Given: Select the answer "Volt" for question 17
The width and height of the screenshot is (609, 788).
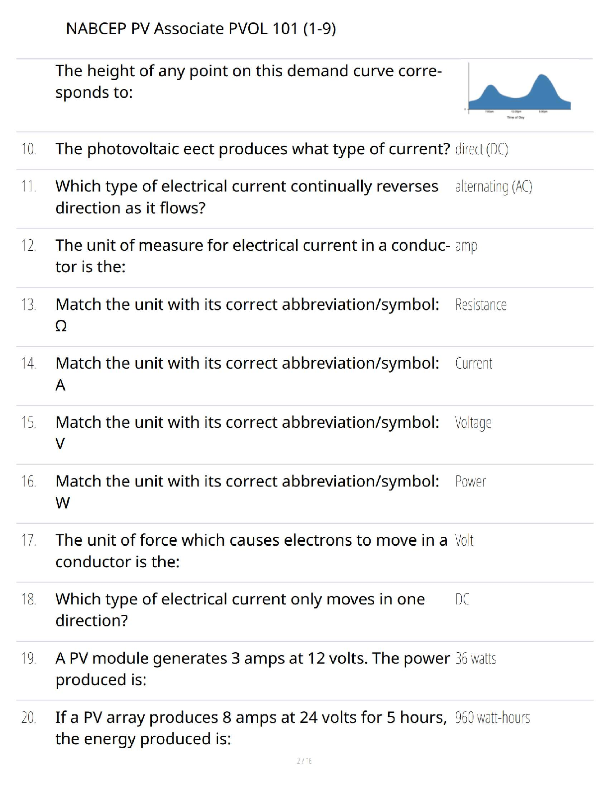Looking at the screenshot, I should pyautogui.click(x=464, y=541).
